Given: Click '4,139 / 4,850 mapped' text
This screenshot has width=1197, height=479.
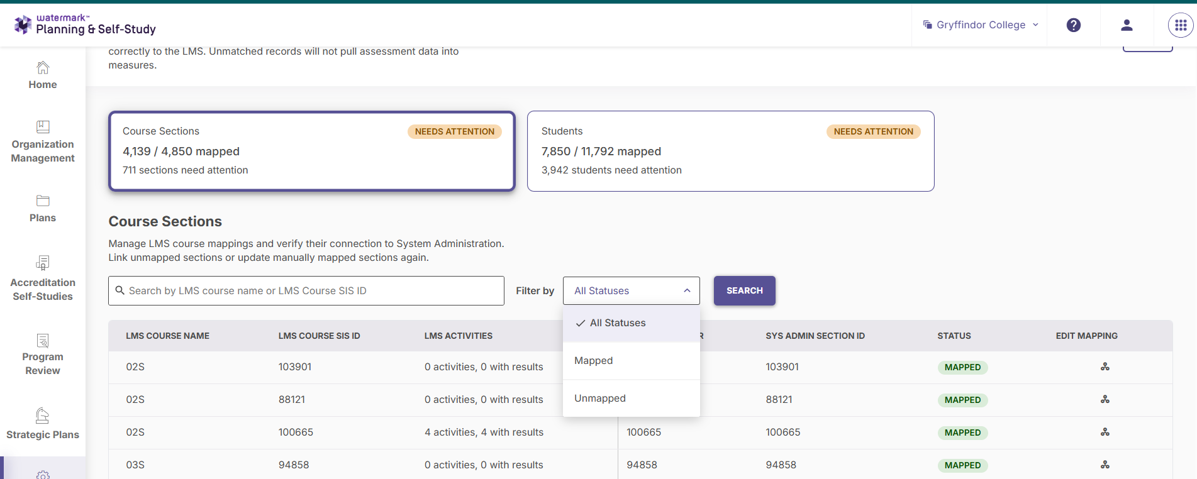Looking at the screenshot, I should 181,151.
